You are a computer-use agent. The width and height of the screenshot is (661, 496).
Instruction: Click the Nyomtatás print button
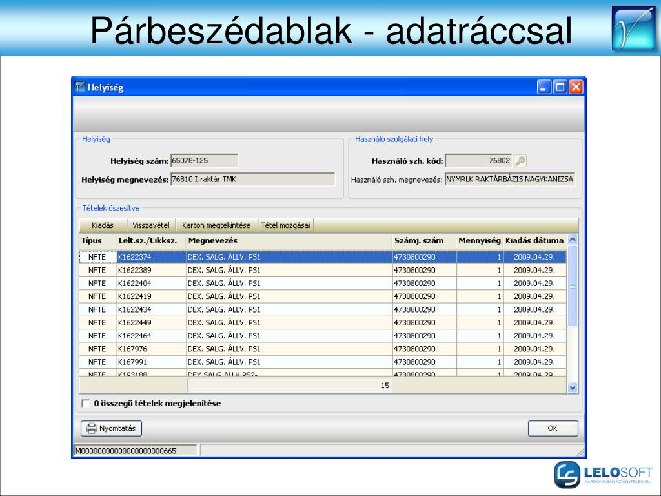click(111, 429)
